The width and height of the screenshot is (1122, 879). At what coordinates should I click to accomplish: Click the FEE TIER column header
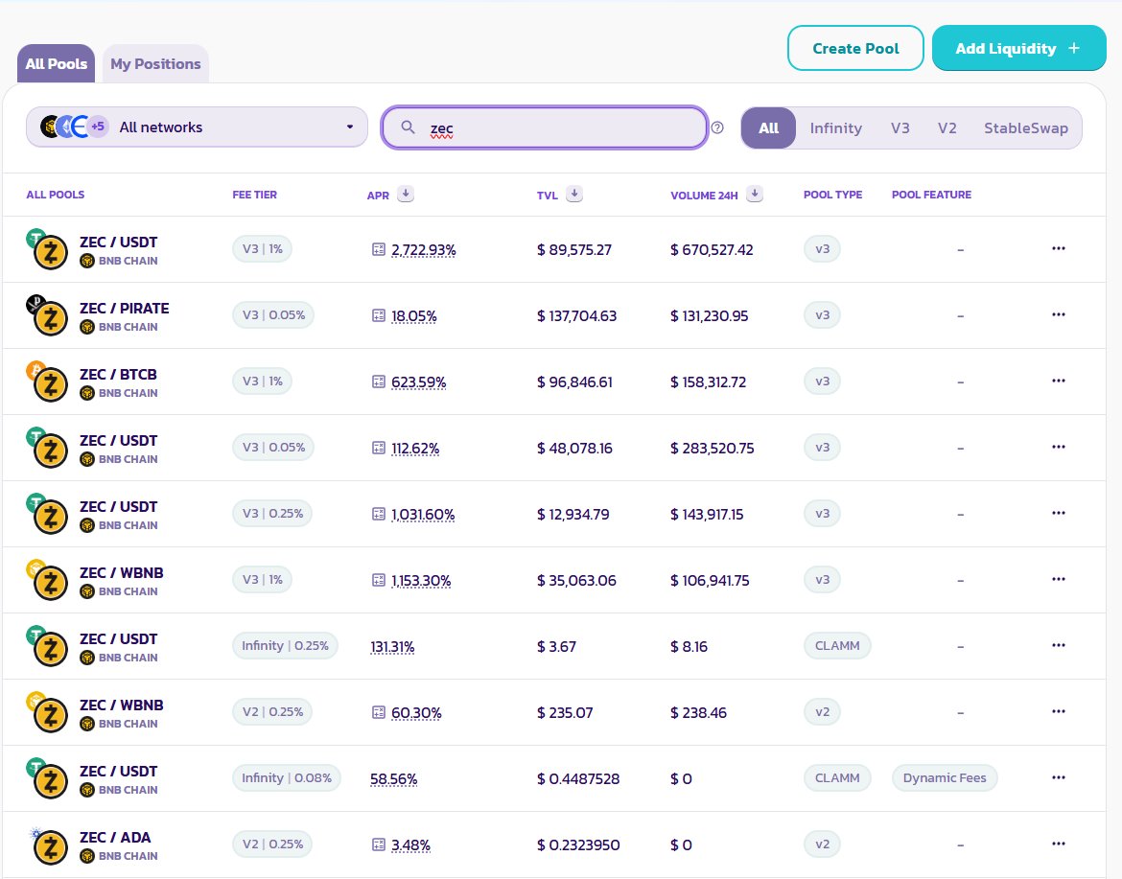point(255,195)
